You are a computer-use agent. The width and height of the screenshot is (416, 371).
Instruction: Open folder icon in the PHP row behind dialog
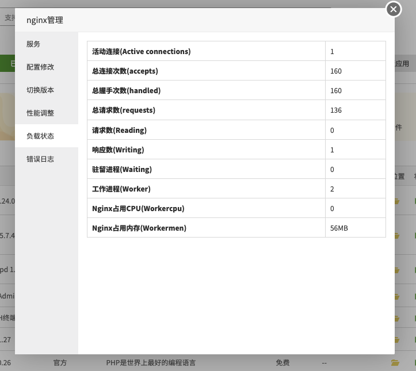pos(395,362)
